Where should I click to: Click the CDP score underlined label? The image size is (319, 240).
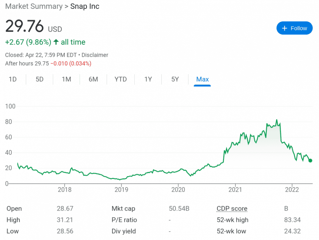[x=232, y=209]
